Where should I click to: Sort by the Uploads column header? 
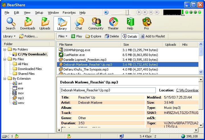pyautogui.click(x=171, y=45)
